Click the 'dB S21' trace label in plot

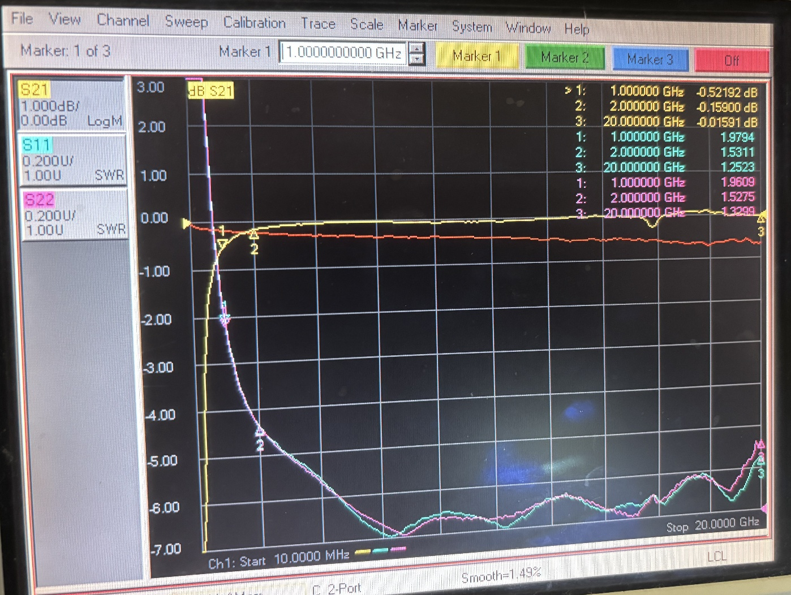click(210, 90)
